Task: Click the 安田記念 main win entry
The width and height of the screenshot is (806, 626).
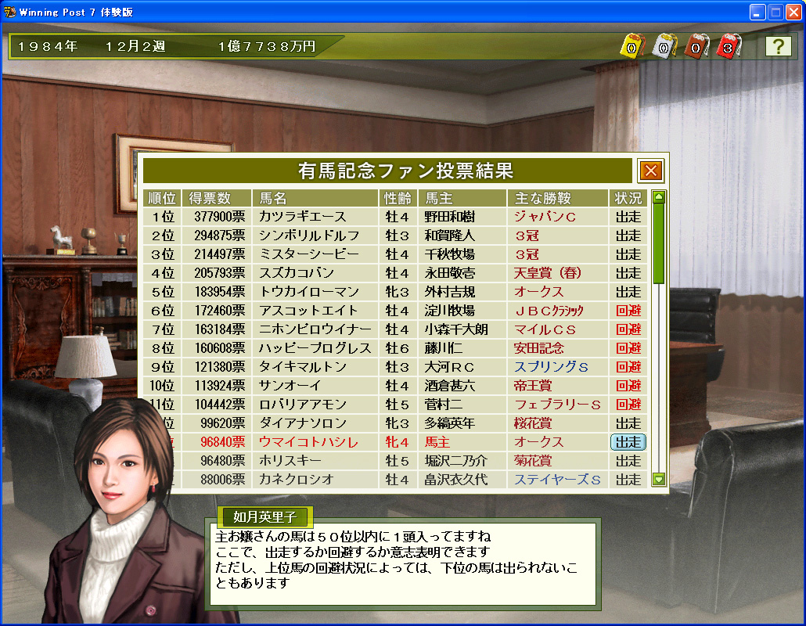Action: click(538, 348)
